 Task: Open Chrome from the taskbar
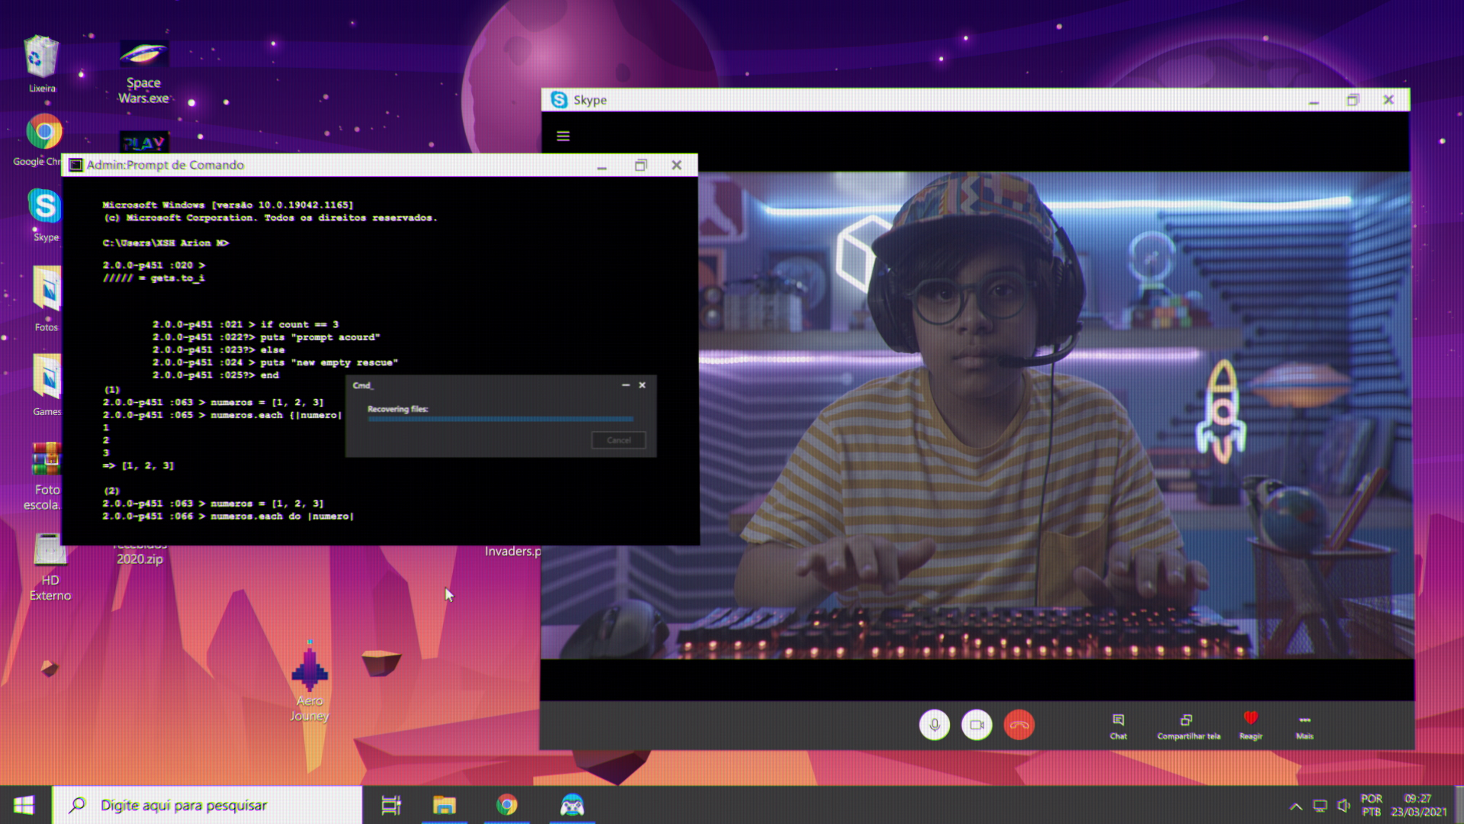506,805
